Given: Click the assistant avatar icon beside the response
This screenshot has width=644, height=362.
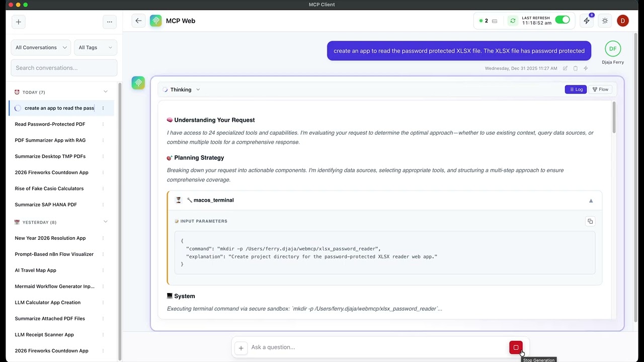Looking at the screenshot, I should (138, 82).
